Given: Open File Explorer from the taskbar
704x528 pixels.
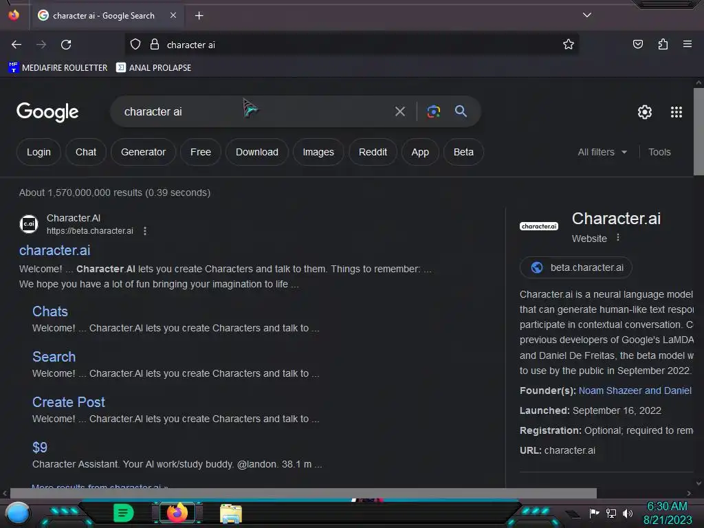Looking at the screenshot, I should (x=231, y=514).
